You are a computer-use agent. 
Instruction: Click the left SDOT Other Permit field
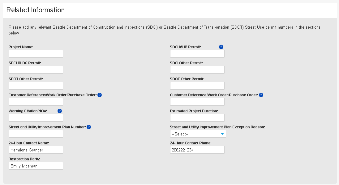pyautogui.click(x=36, y=86)
